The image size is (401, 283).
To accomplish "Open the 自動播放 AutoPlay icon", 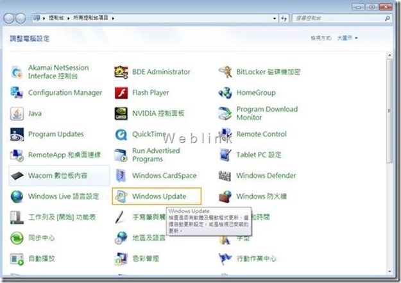I will tap(17, 259).
